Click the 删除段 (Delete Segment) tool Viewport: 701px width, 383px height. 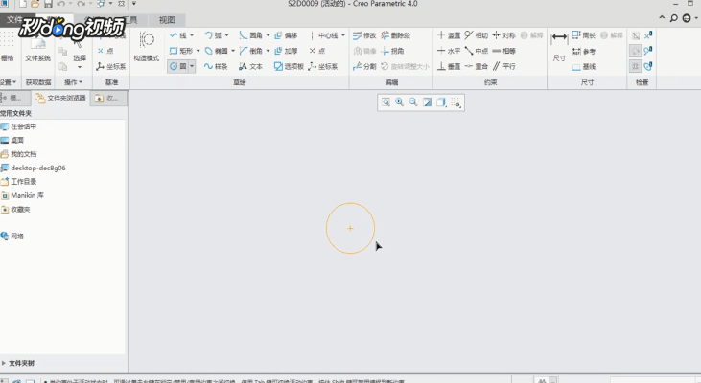pyautogui.click(x=396, y=35)
